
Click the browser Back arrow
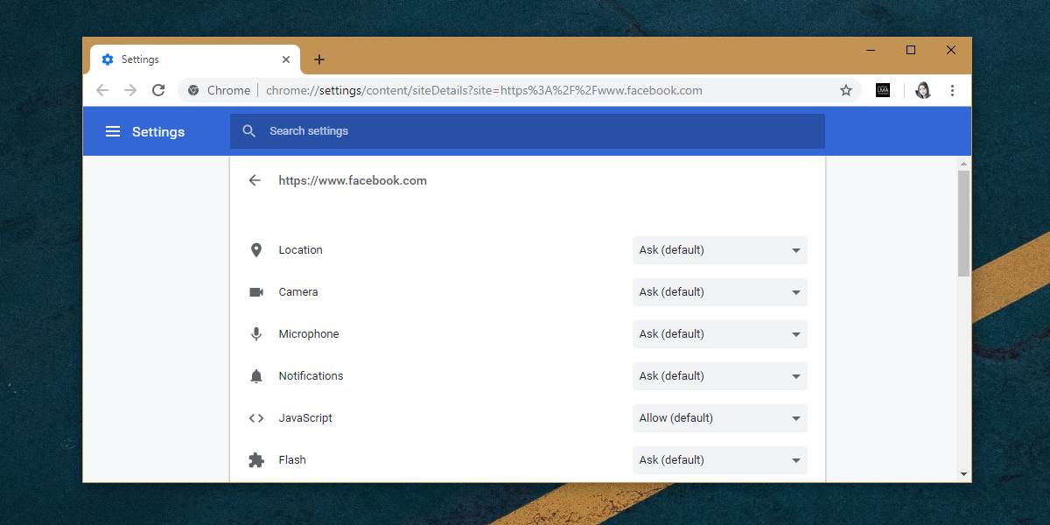click(102, 90)
